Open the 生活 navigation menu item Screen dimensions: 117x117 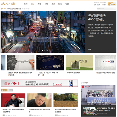(x=60, y=4)
